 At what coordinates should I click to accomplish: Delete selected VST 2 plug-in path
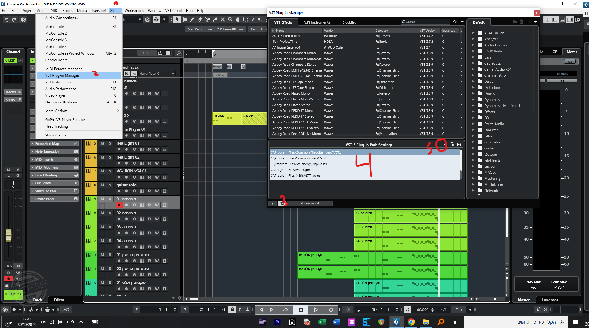tap(452, 145)
